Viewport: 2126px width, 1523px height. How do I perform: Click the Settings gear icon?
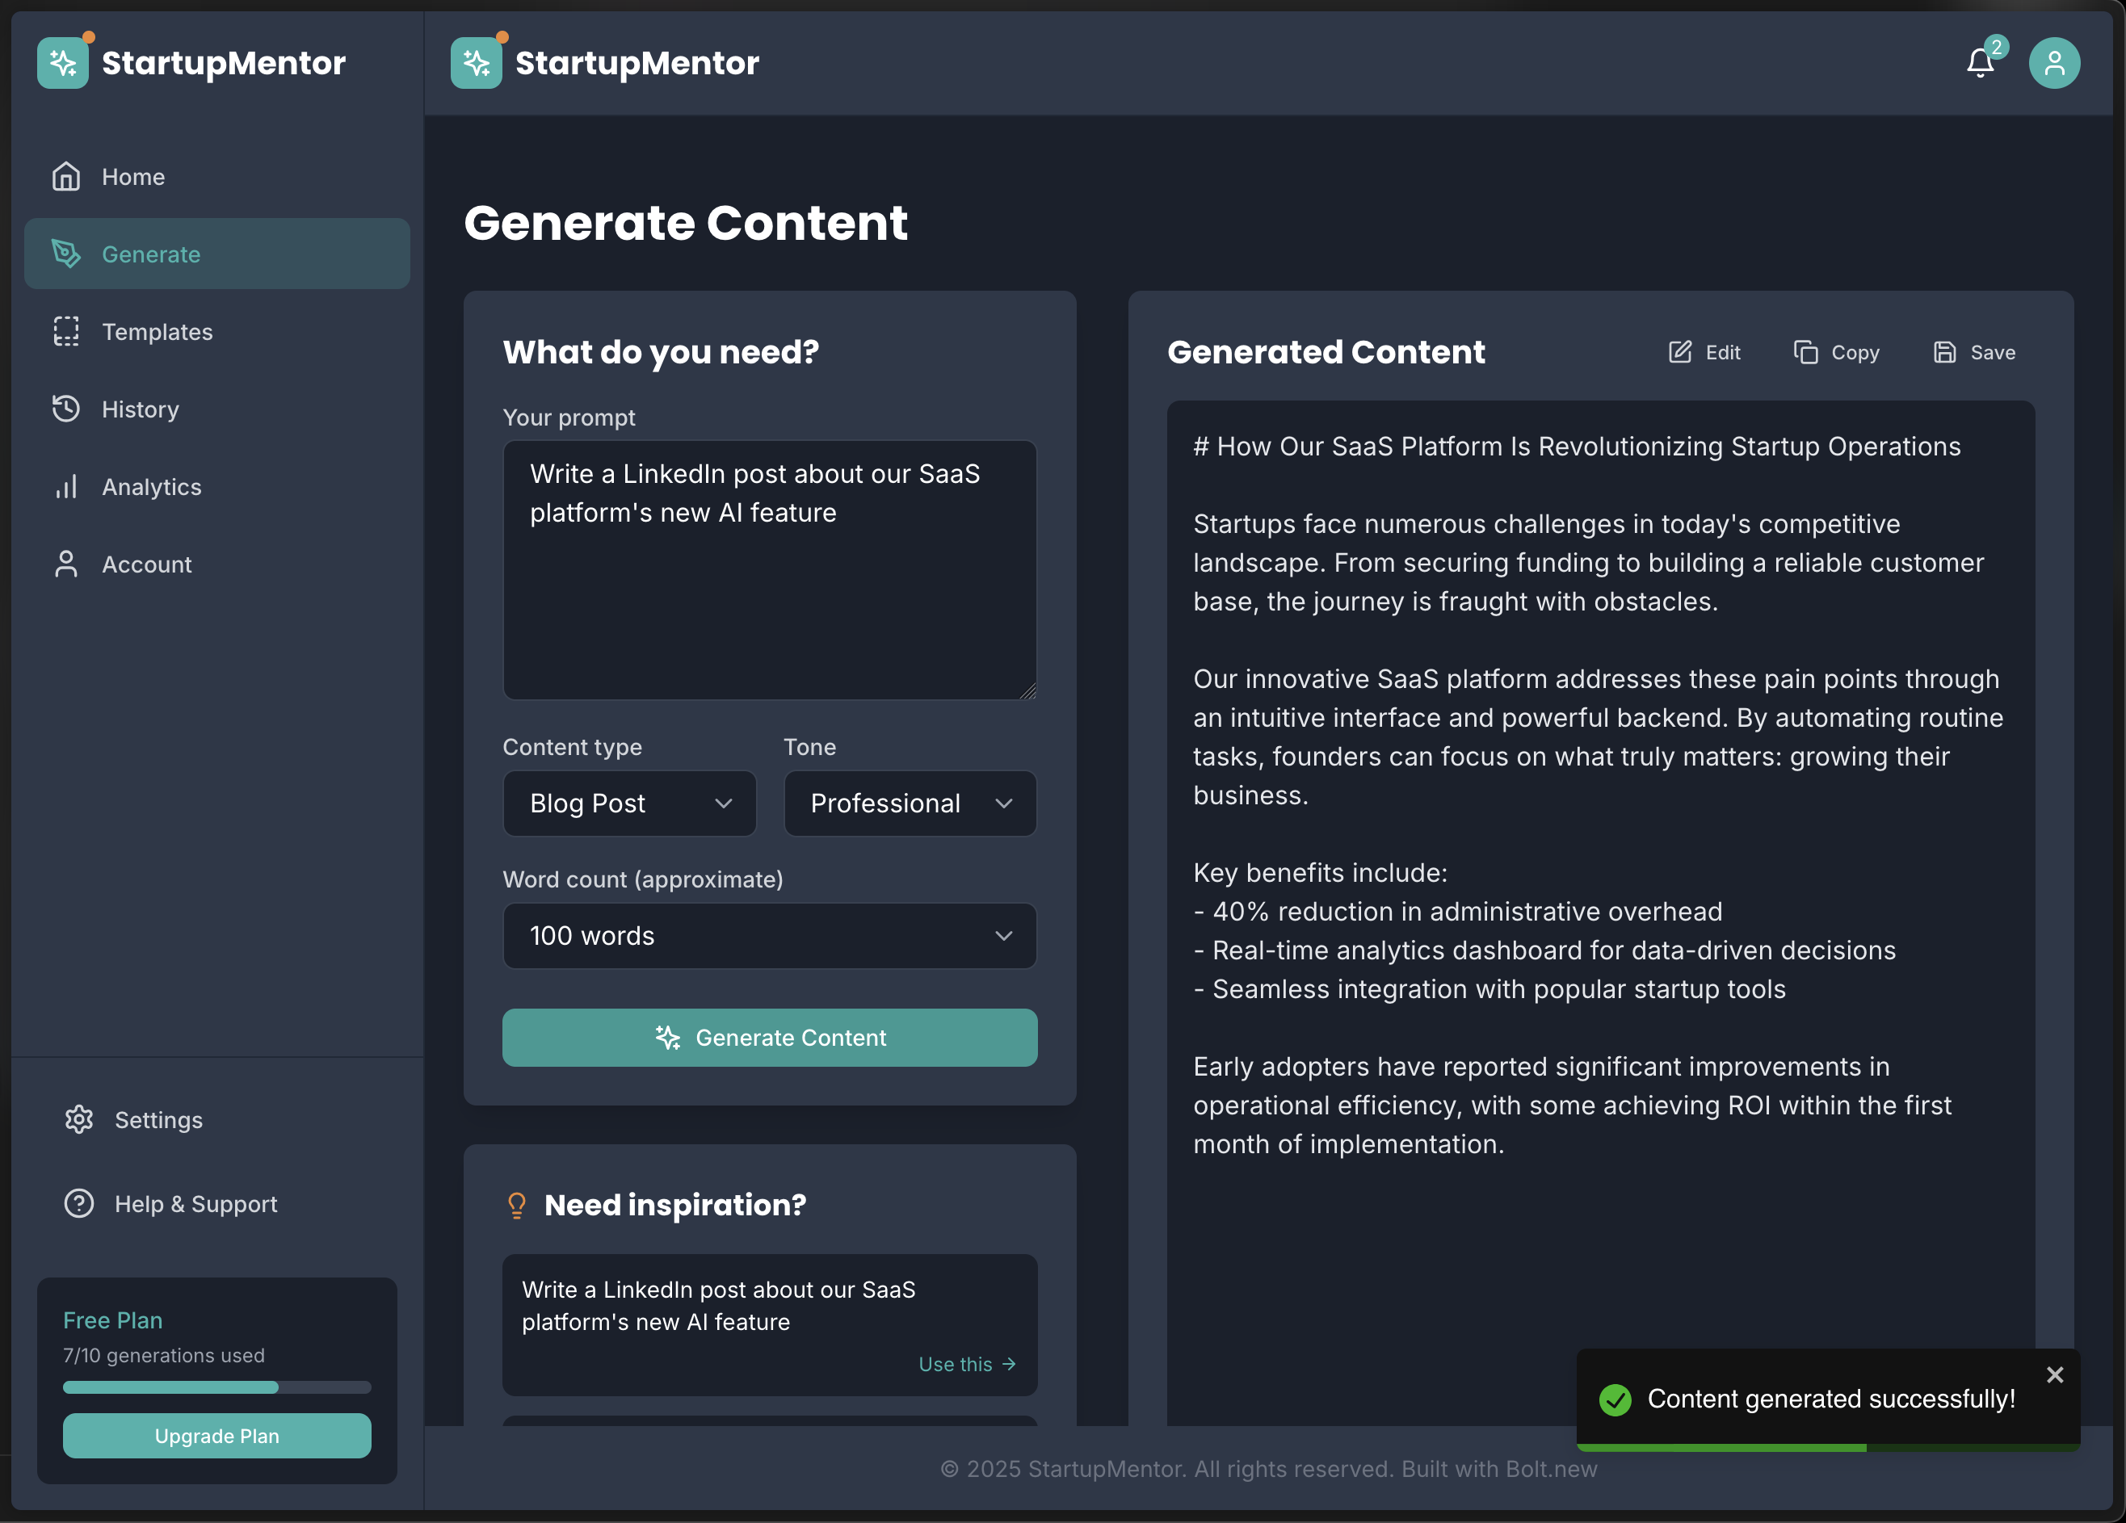pos(78,1119)
